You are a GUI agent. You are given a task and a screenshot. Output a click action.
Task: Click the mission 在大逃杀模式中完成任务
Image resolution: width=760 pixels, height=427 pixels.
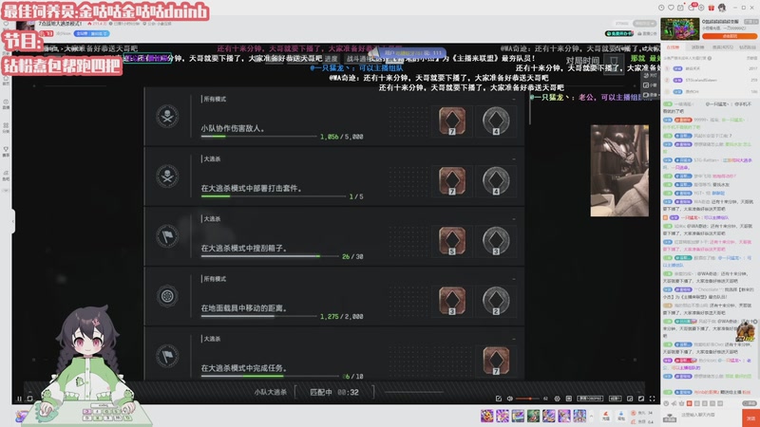coord(334,353)
